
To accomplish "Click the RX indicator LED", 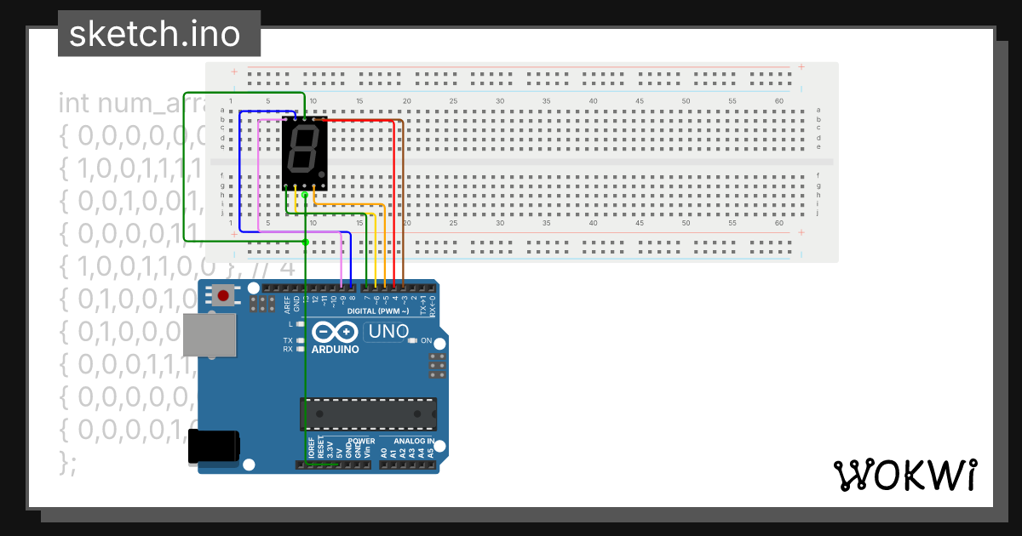I will [x=300, y=349].
